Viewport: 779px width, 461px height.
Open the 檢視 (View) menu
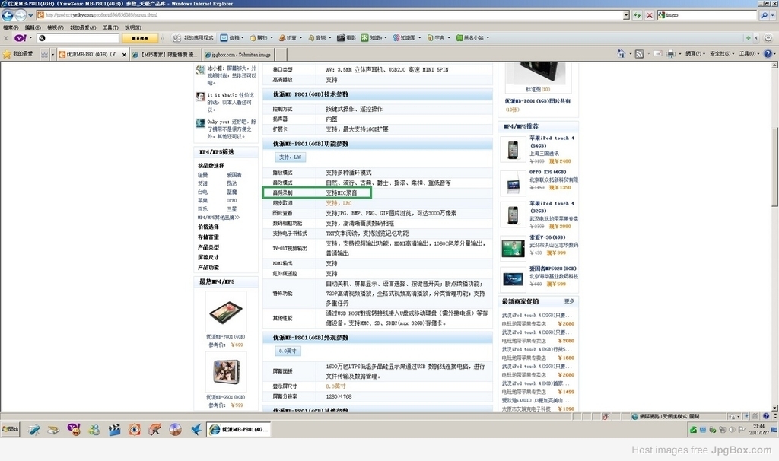(56, 27)
